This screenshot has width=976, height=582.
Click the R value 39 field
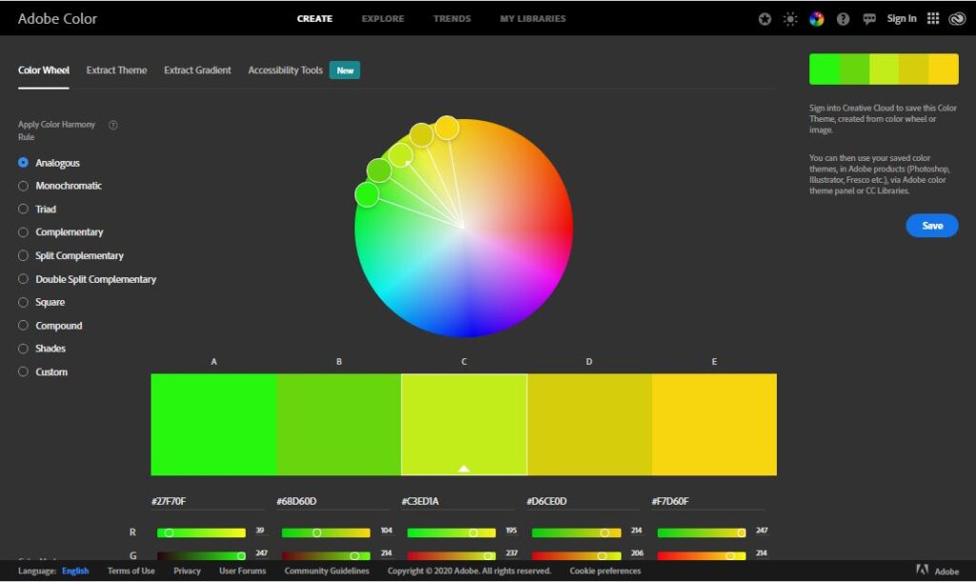pyautogui.click(x=260, y=531)
